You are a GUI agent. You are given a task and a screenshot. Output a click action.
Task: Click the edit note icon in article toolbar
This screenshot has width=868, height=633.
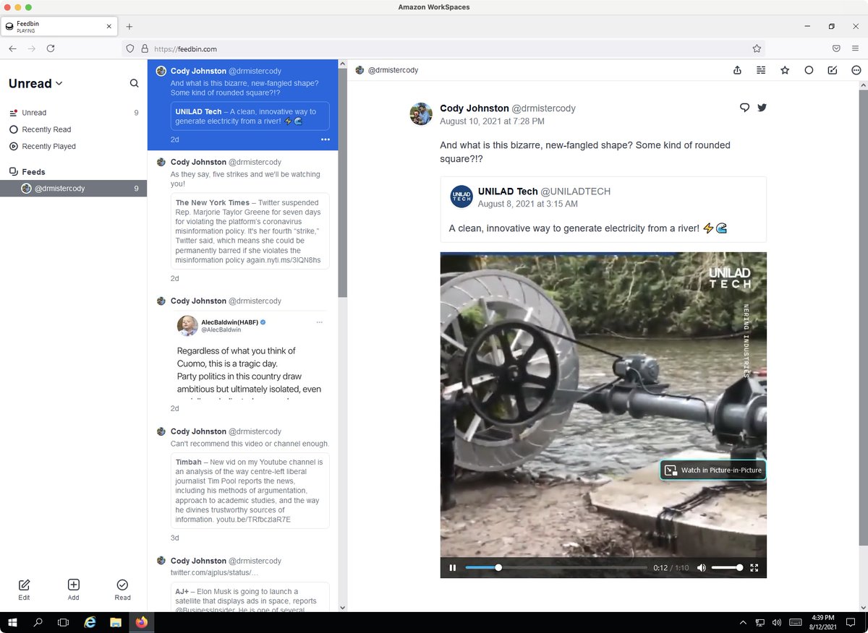click(833, 70)
